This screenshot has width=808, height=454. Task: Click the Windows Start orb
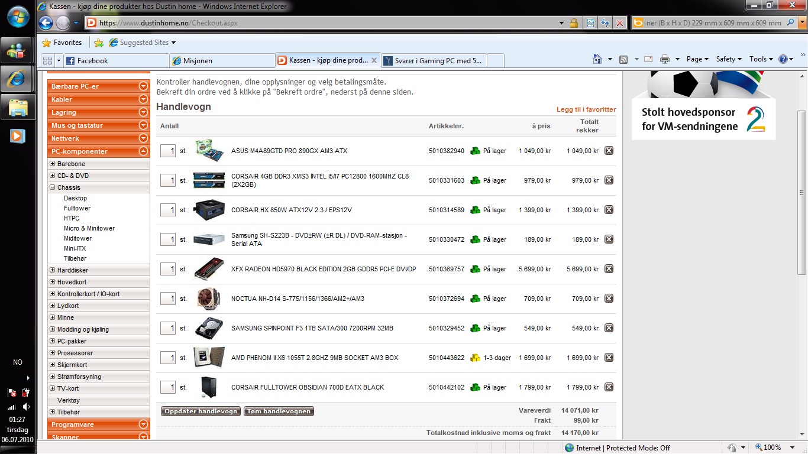point(18,17)
